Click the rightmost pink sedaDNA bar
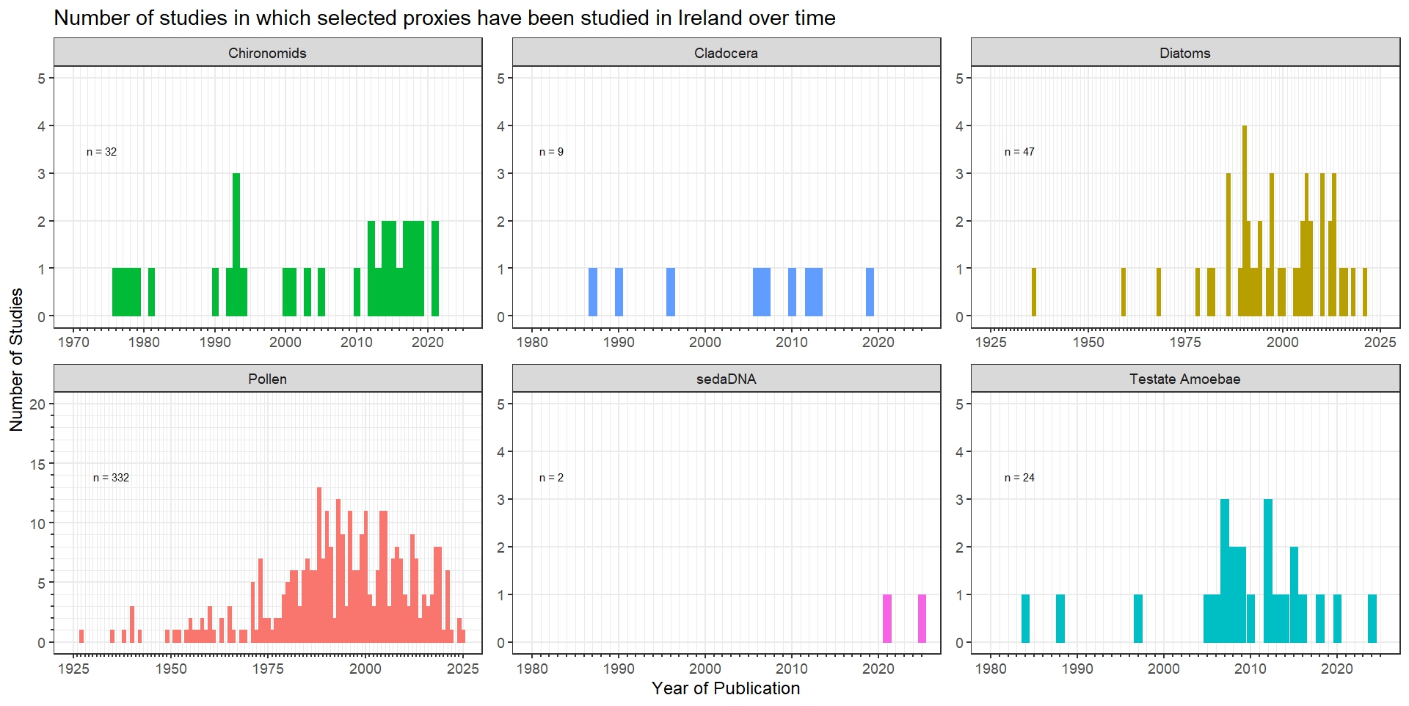Screen dimensions: 1409x706 922,618
